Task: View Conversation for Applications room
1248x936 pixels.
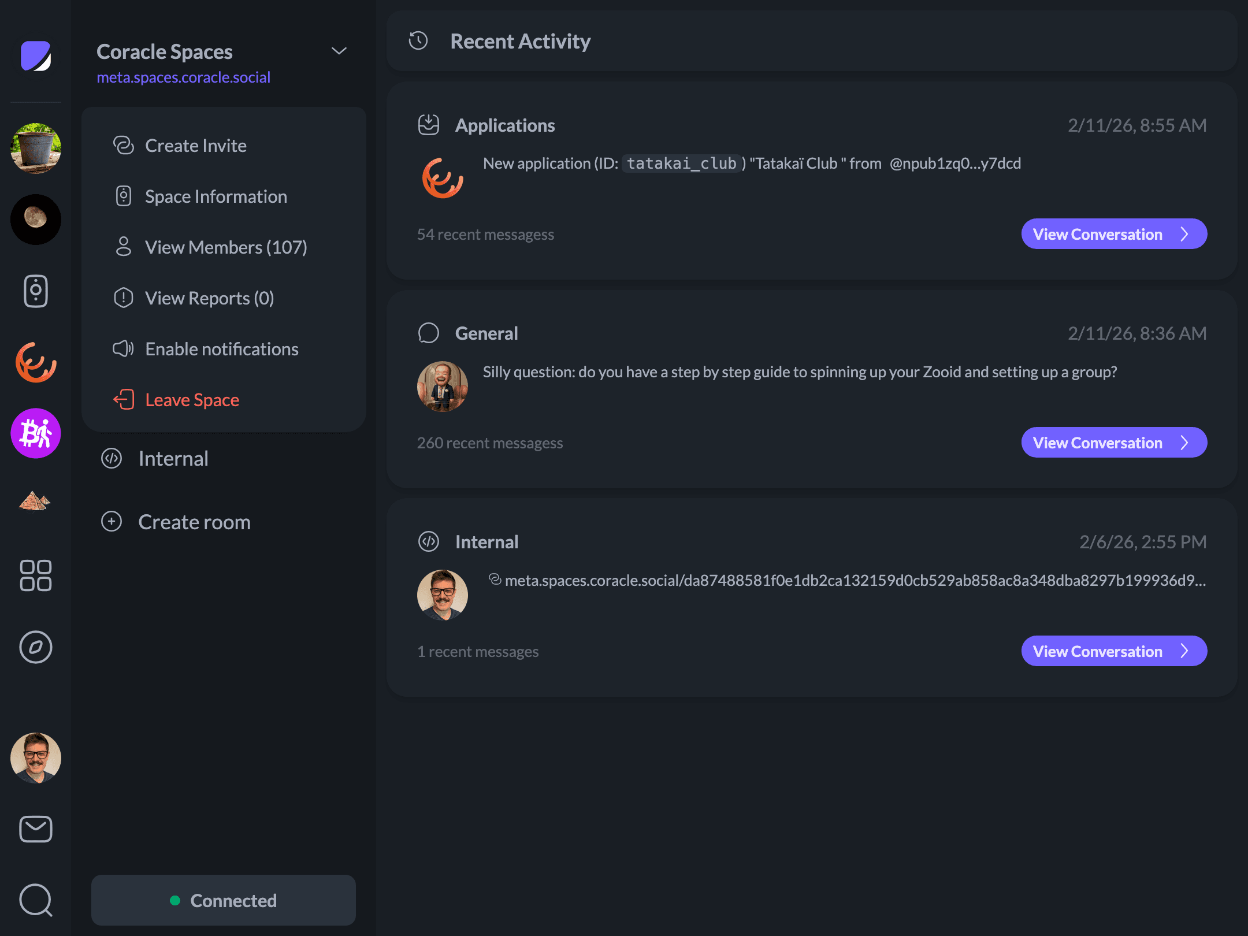Action: [x=1113, y=234]
